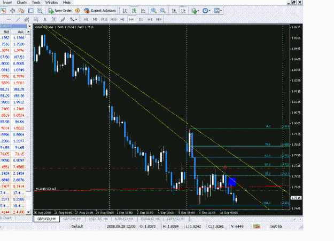
Task: Open the NZDUSD,H4 chart tab
Action: (124, 219)
